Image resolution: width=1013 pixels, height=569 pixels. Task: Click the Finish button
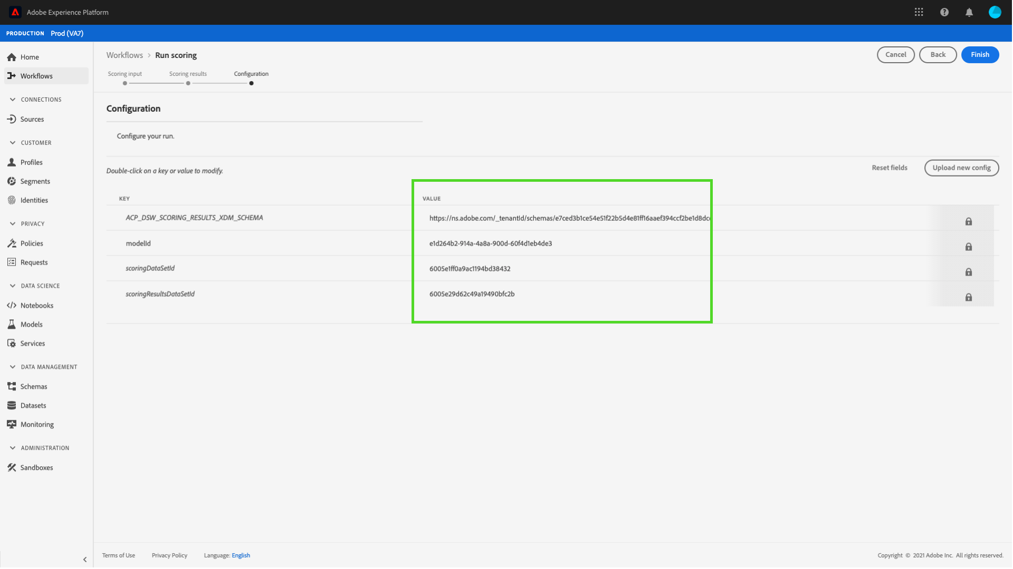pos(979,55)
